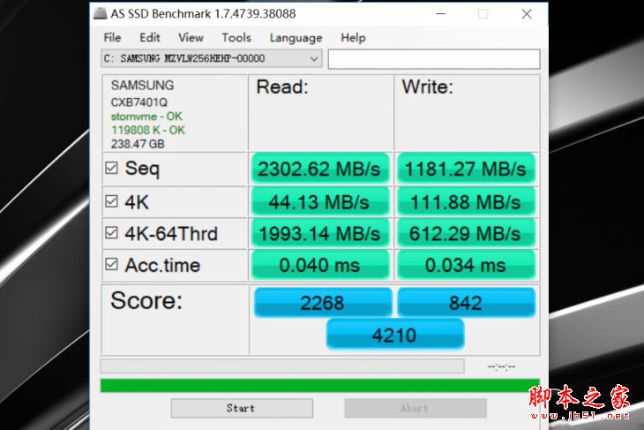Viewport: 644px width, 430px height.
Task: Click the Seq read result 2302.62 MB/s
Action: pos(319,169)
